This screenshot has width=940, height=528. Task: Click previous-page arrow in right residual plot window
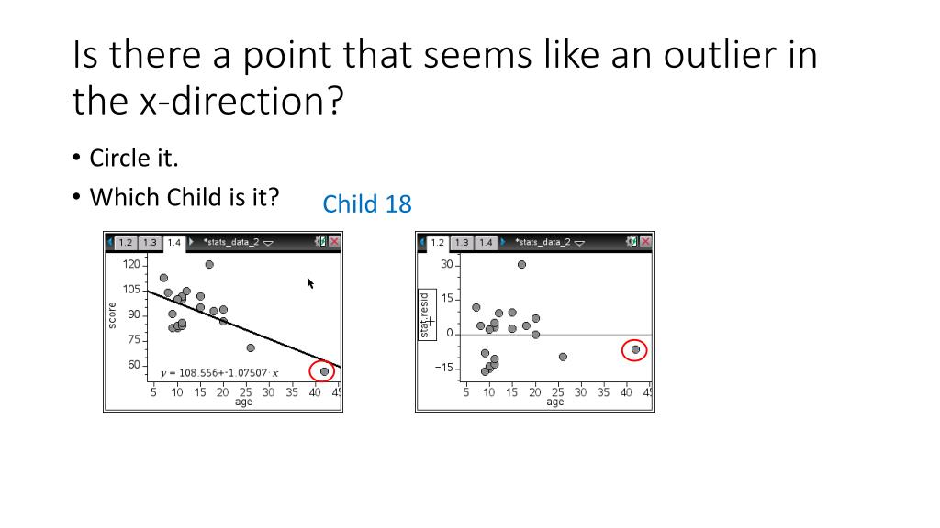coord(421,242)
